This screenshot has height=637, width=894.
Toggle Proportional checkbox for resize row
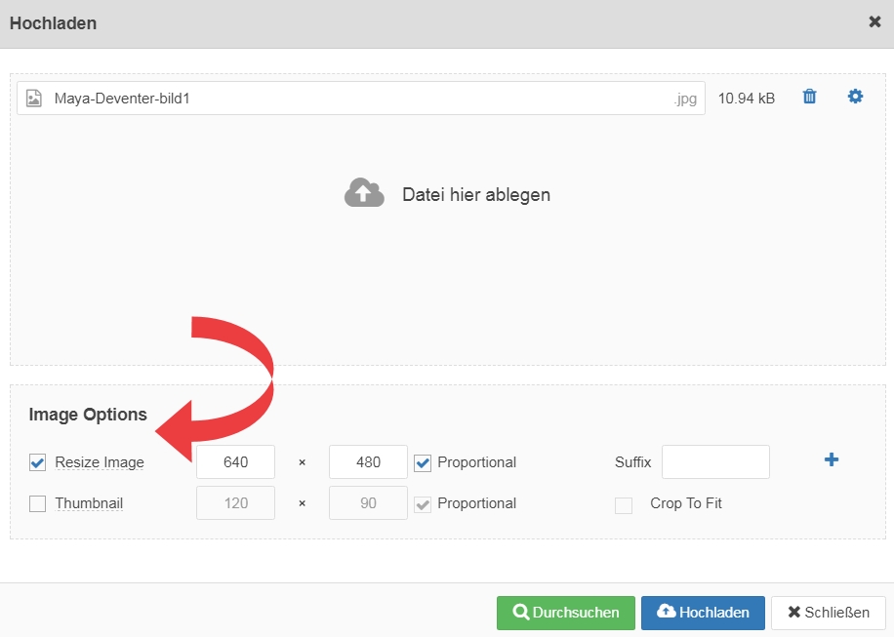tap(422, 462)
